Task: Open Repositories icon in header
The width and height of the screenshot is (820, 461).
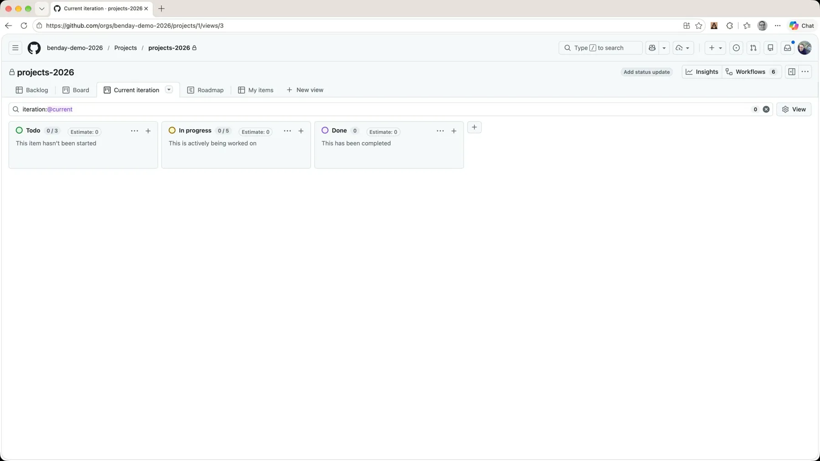Action: 770,48
